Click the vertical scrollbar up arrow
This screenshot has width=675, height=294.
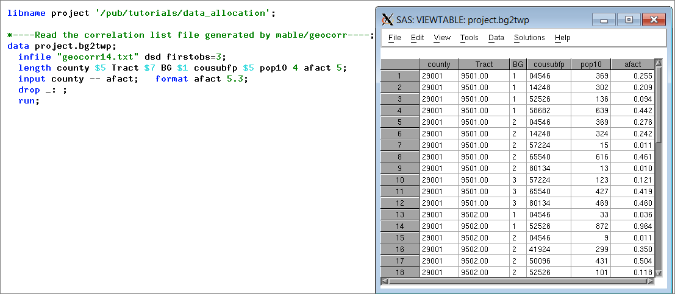pos(658,63)
